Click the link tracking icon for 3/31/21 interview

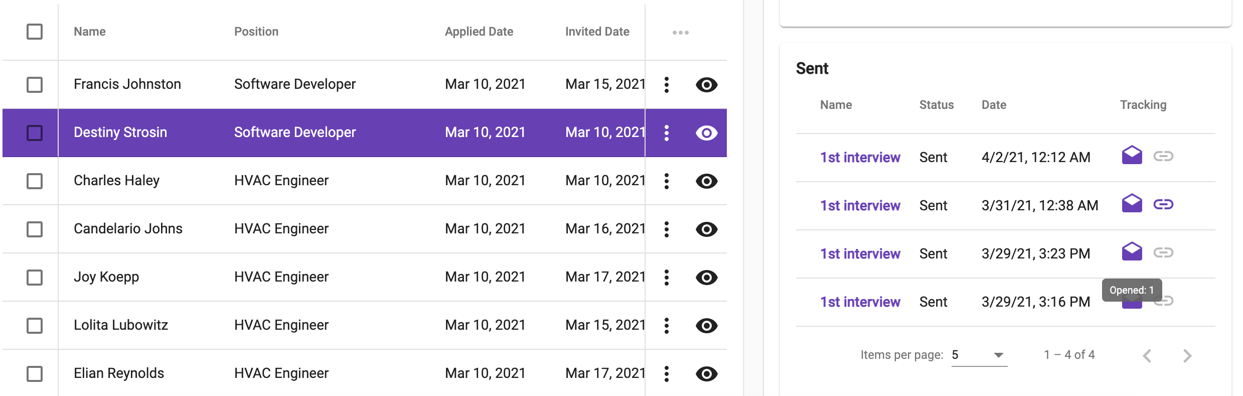pos(1163,204)
